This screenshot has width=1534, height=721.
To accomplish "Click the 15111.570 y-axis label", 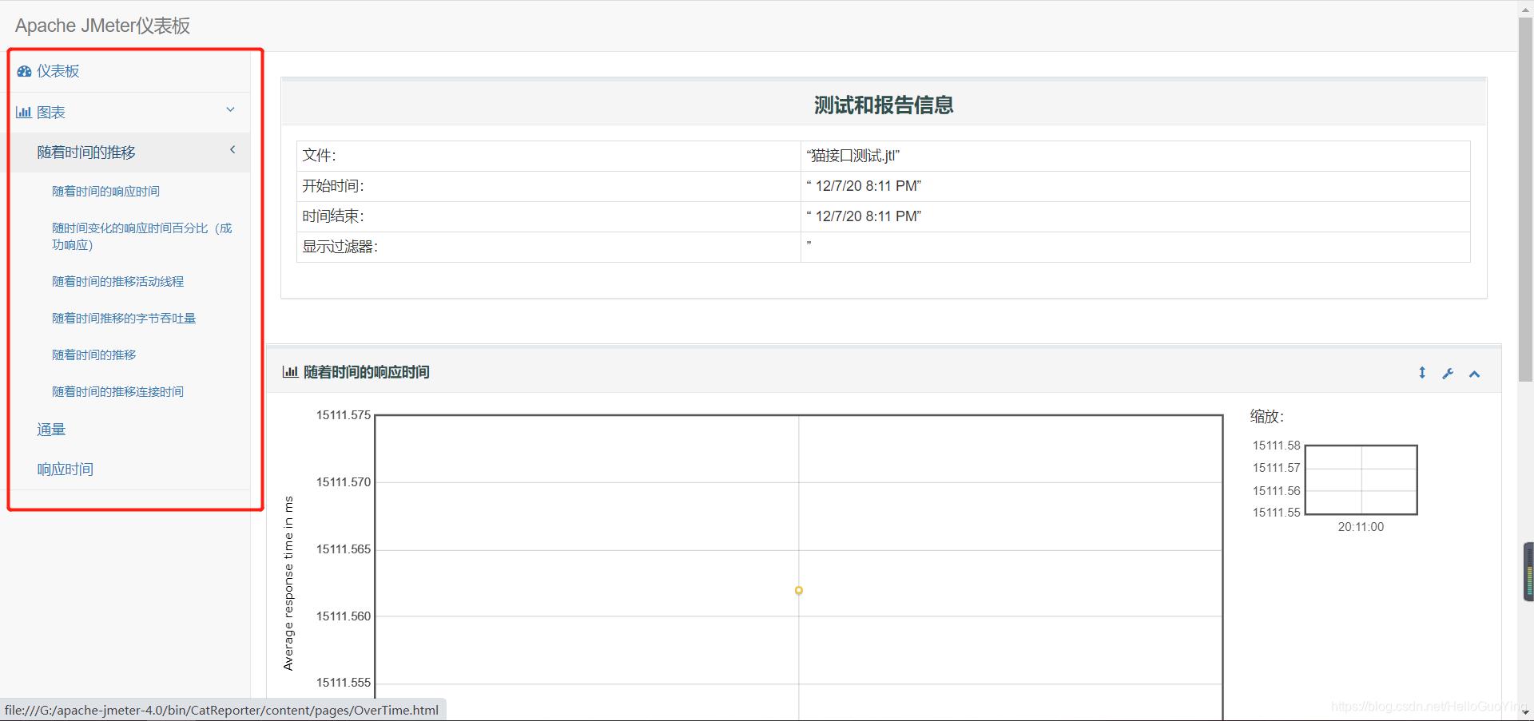I will coord(344,482).
